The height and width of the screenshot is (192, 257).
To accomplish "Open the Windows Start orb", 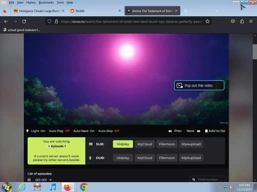I will (7, 187).
